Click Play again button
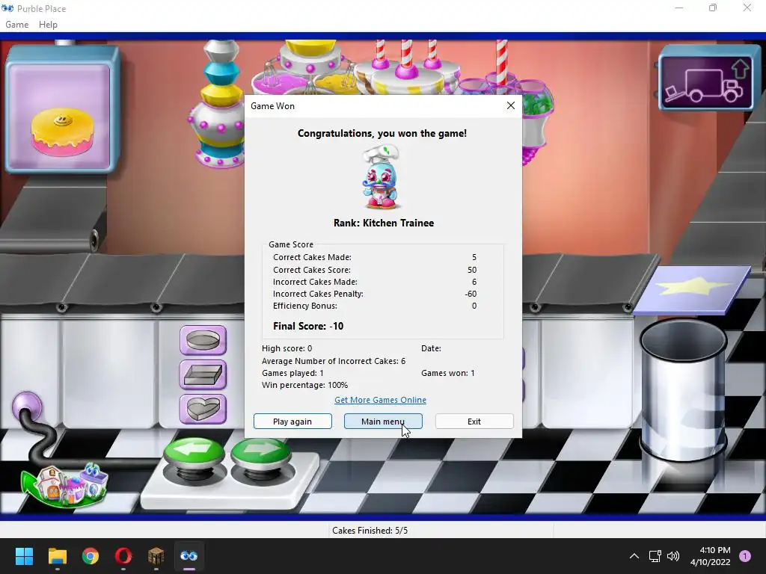Viewport: 766px width, 574px height. tap(292, 422)
